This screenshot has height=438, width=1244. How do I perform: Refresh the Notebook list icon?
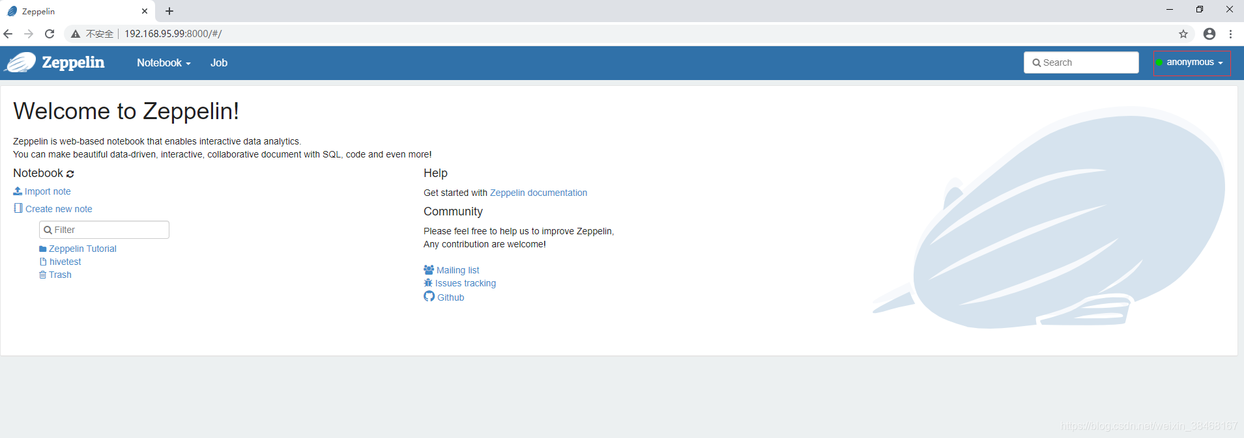click(70, 174)
